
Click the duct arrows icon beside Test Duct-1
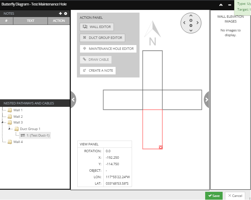pos(23,135)
